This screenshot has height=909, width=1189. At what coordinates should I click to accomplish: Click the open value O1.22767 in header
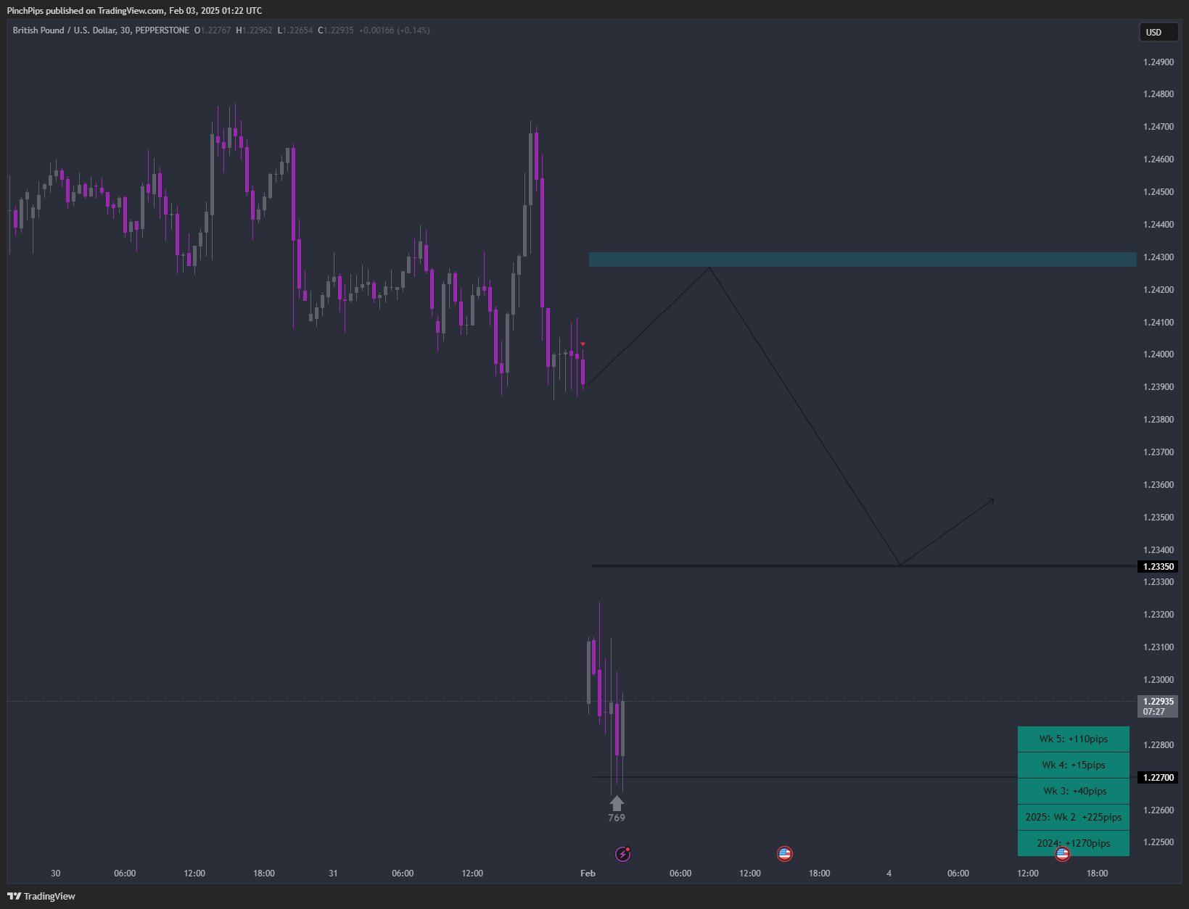213,30
